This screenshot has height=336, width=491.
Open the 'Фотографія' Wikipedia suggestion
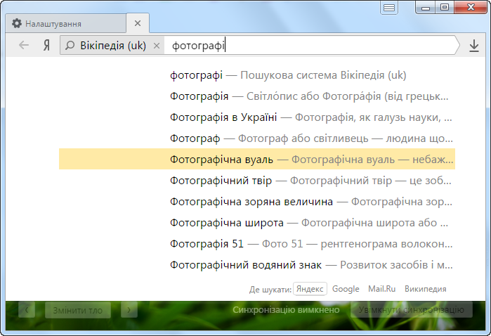coord(257,96)
